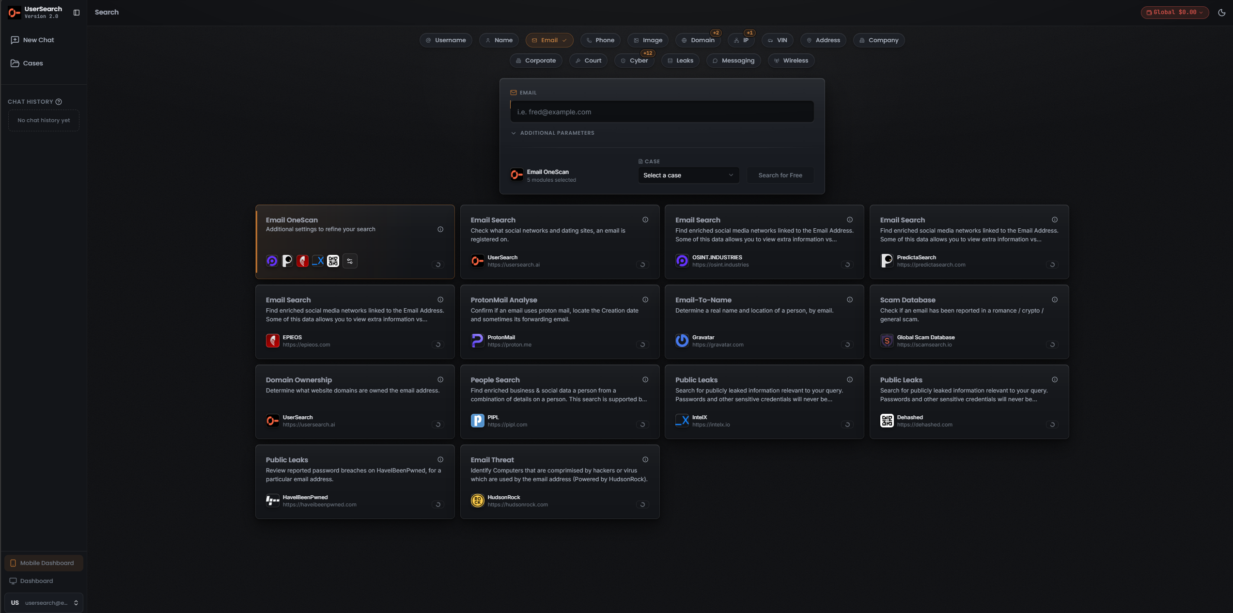The height and width of the screenshot is (613, 1233).
Task: Click the Dehashed icon in Email OneScan card
Action: 333,261
